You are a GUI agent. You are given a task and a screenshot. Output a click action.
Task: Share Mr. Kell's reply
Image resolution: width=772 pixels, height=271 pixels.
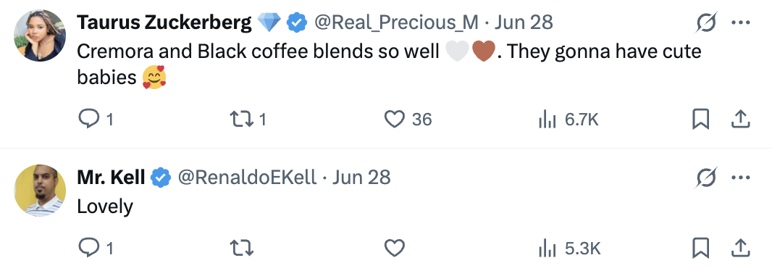pos(741,249)
